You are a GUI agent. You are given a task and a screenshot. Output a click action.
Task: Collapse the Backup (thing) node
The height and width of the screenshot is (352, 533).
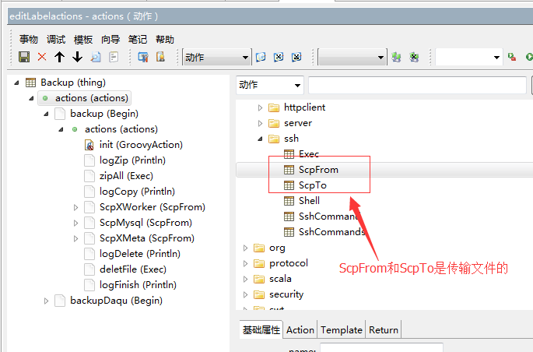click(16, 83)
